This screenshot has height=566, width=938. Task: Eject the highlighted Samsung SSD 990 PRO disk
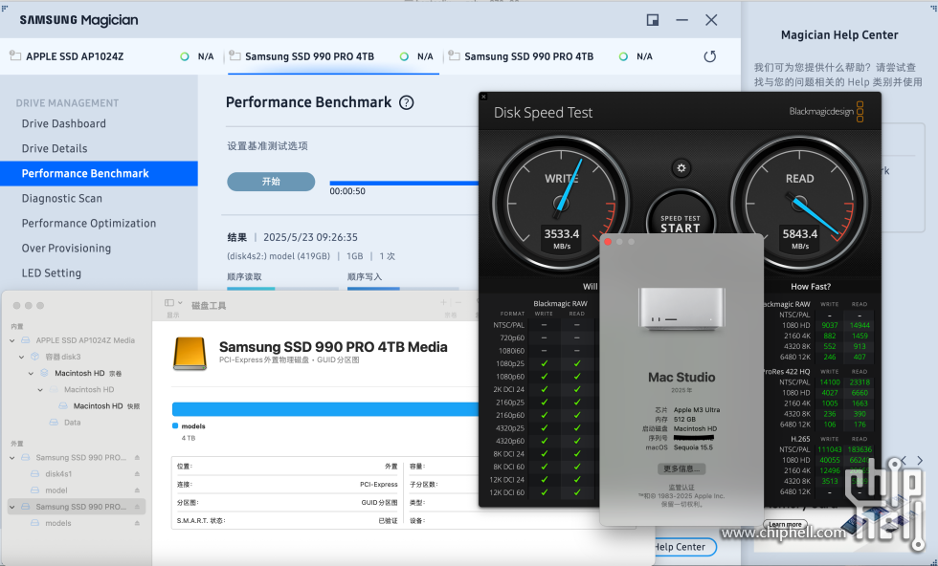pos(137,507)
